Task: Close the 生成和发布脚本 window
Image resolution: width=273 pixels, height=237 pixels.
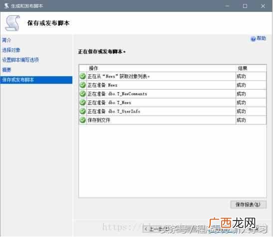Action: (x=263, y=6)
